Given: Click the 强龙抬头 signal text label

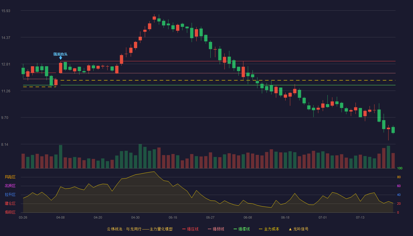Looking at the screenshot, I should coord(60,54).
